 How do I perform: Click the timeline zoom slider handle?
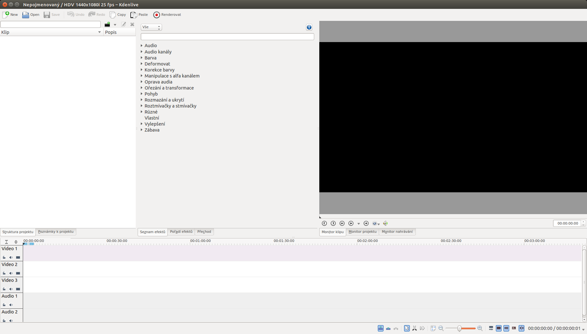point(459,328)
